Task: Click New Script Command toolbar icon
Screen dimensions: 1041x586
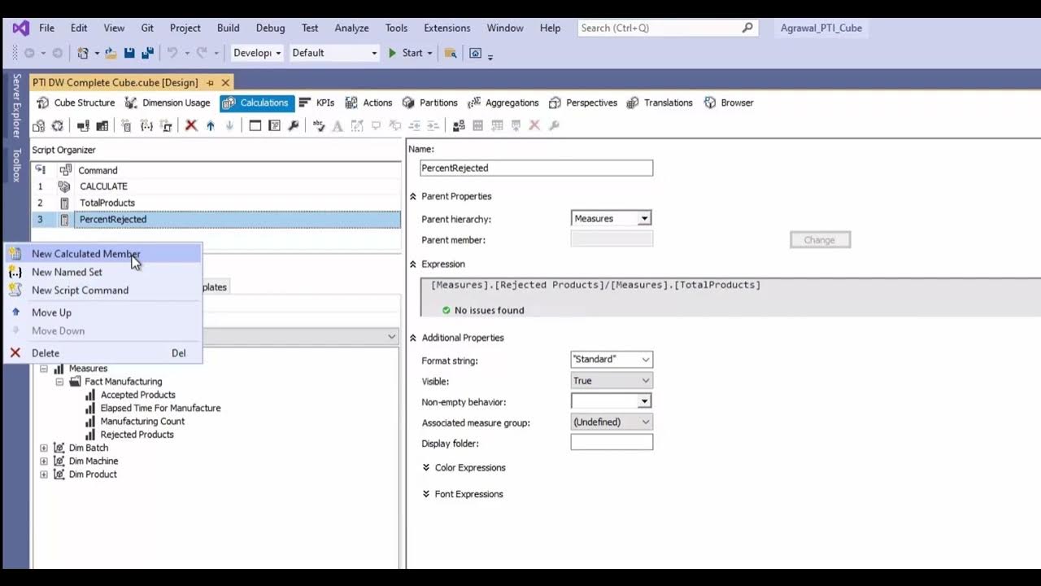Action: (166, 125)
